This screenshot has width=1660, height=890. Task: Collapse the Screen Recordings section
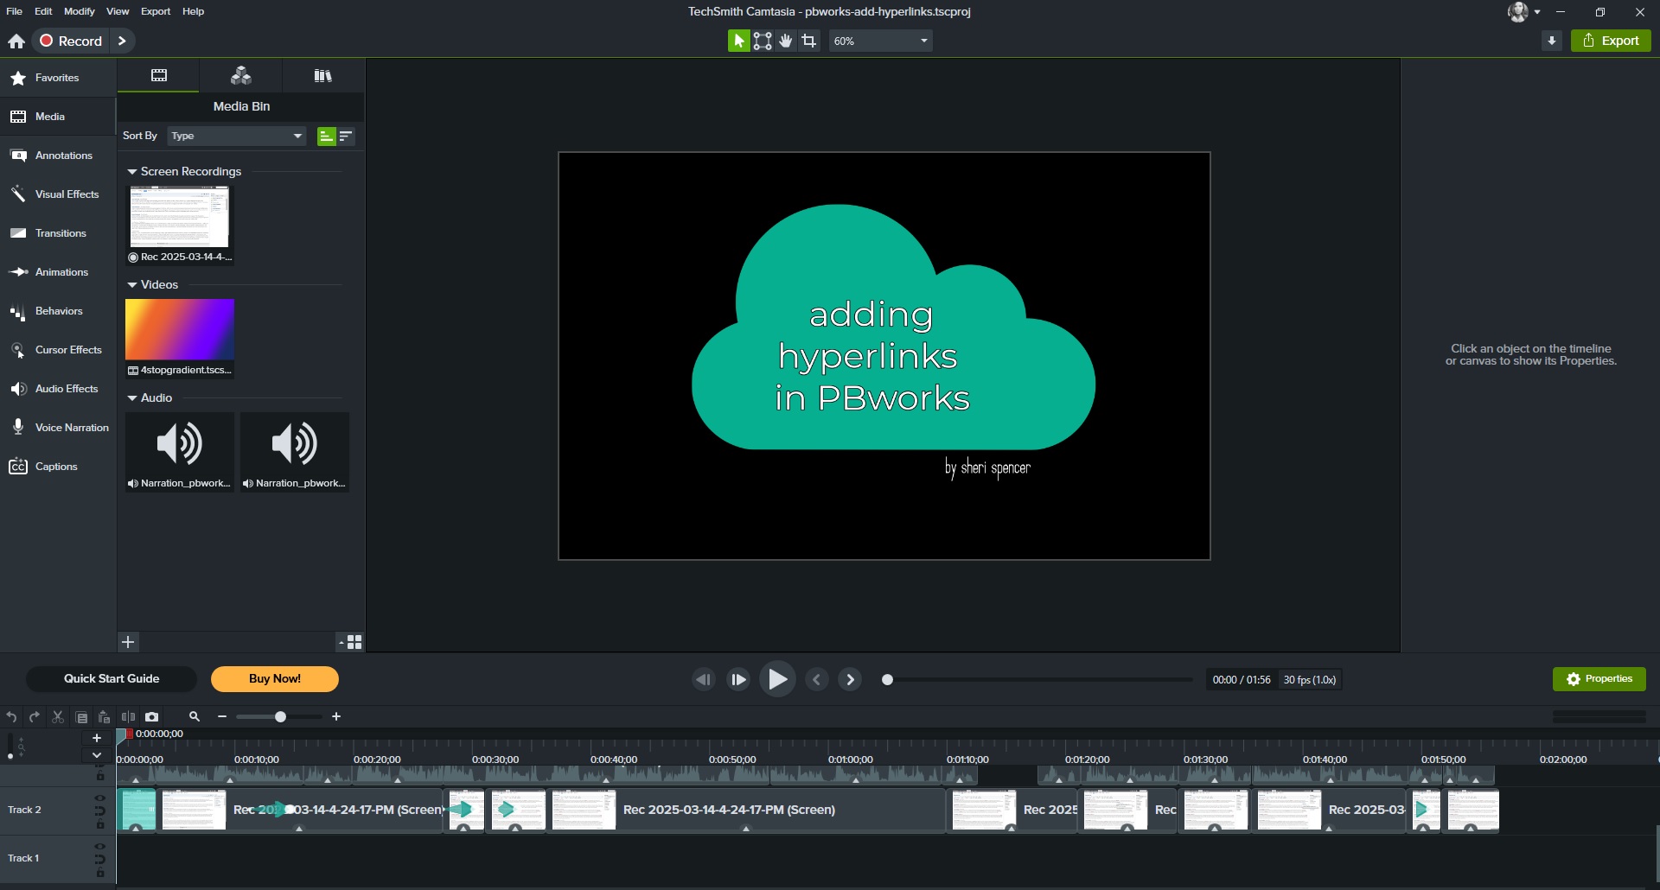(x=132, y=172)
